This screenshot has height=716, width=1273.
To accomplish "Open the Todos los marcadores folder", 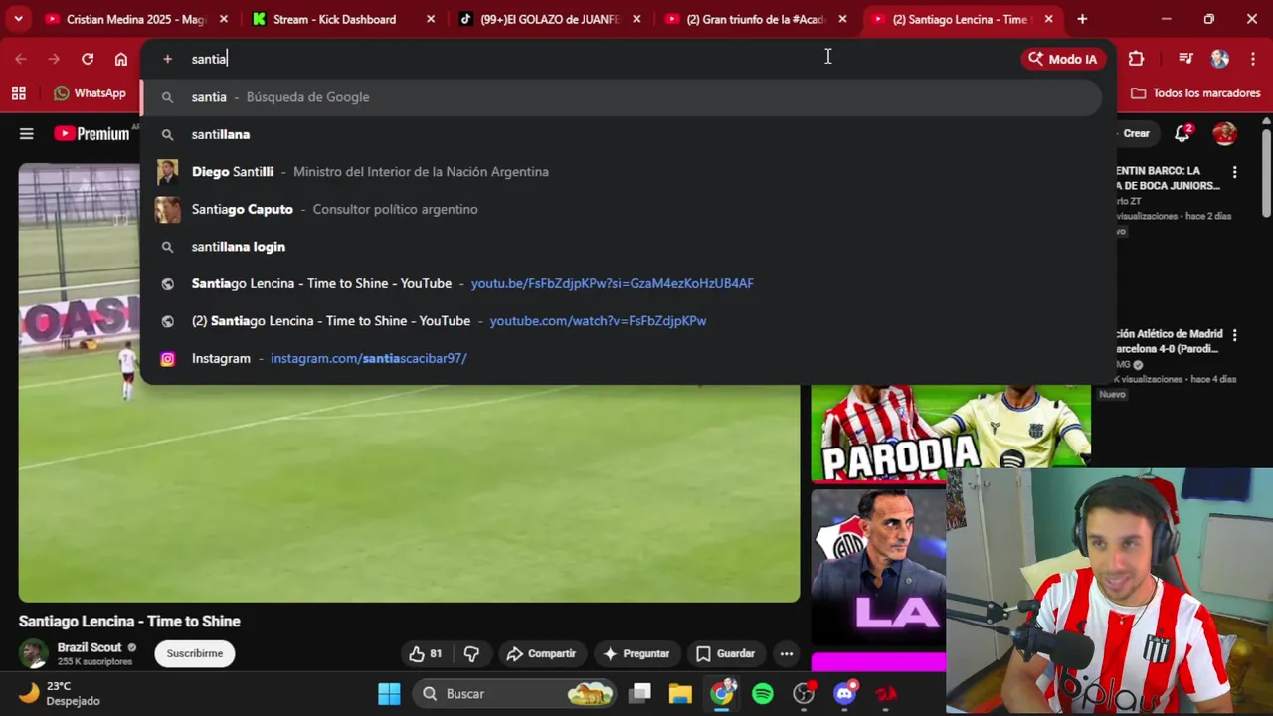I will pos(1195,93).
